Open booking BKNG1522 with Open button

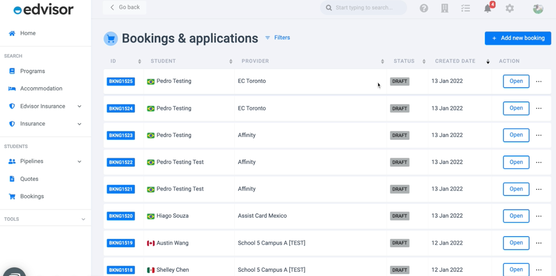pos(516,162)
